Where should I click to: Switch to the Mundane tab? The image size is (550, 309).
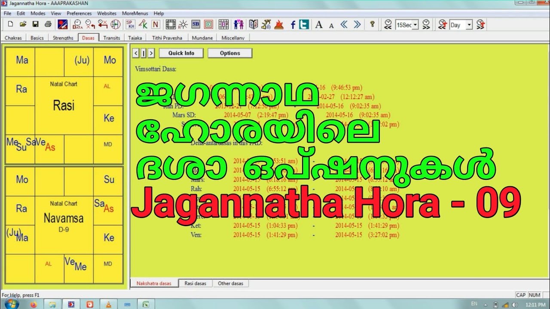coord(202,38)
